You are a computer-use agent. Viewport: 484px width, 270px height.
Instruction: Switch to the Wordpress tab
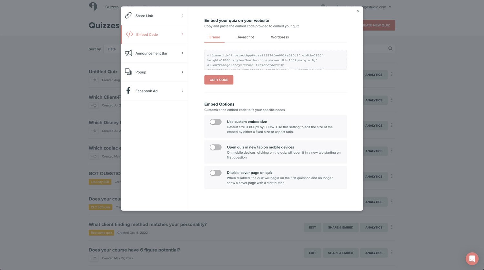(280, 37)
